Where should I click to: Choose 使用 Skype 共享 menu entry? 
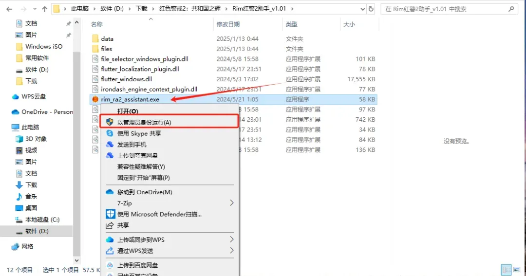tap(170, 133)
